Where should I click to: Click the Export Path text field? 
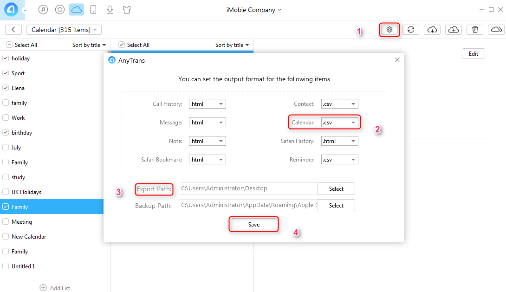coord(248,188)
